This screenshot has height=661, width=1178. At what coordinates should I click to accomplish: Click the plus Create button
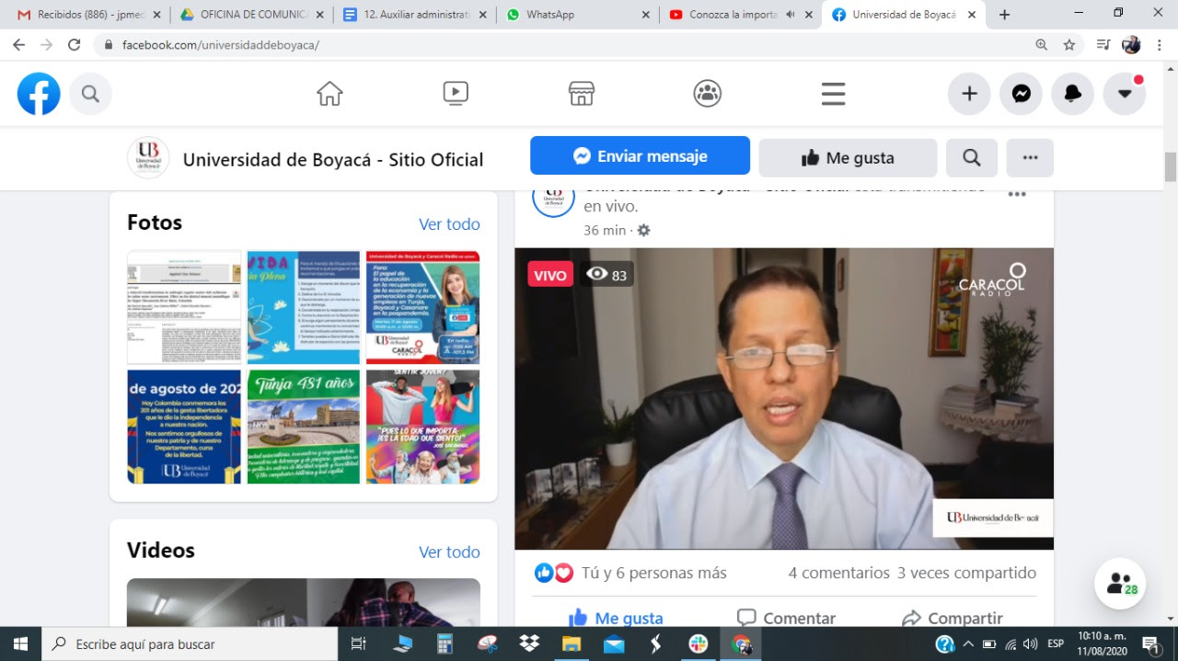[x=969, y=94]
